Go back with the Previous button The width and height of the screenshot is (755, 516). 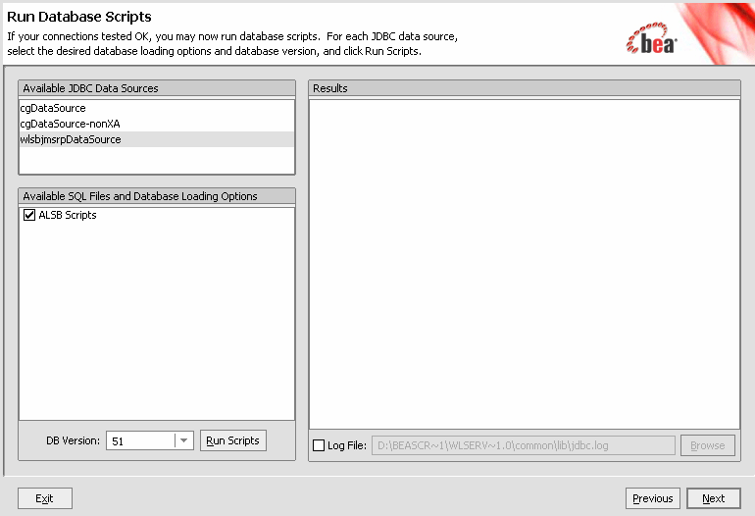(x=653, y=498)
